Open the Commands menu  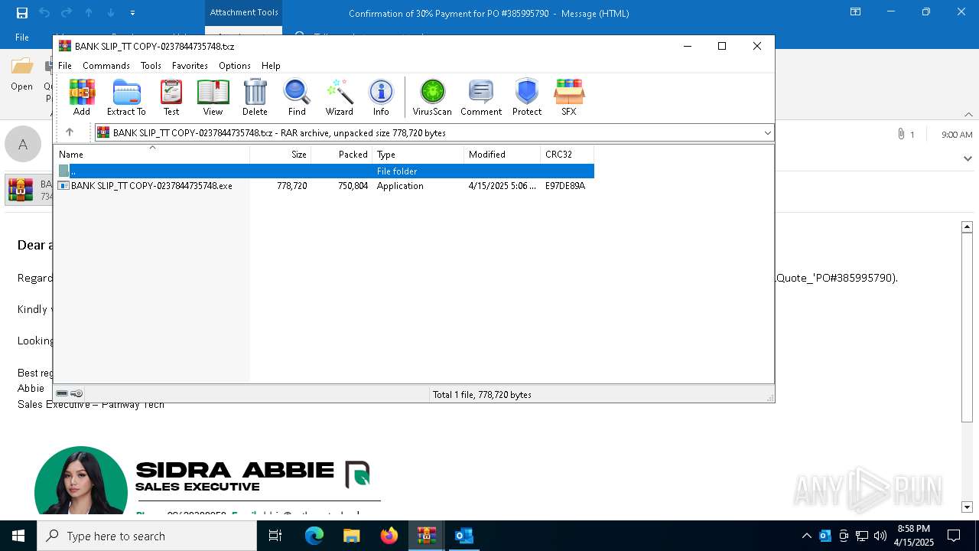(x=106, y=66)
